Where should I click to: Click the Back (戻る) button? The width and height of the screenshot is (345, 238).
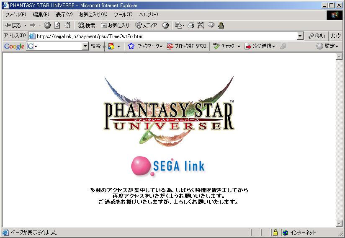click(x=13, y=26)
